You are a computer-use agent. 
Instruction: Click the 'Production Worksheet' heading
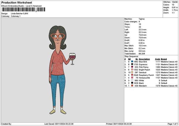tap(17, 2)
